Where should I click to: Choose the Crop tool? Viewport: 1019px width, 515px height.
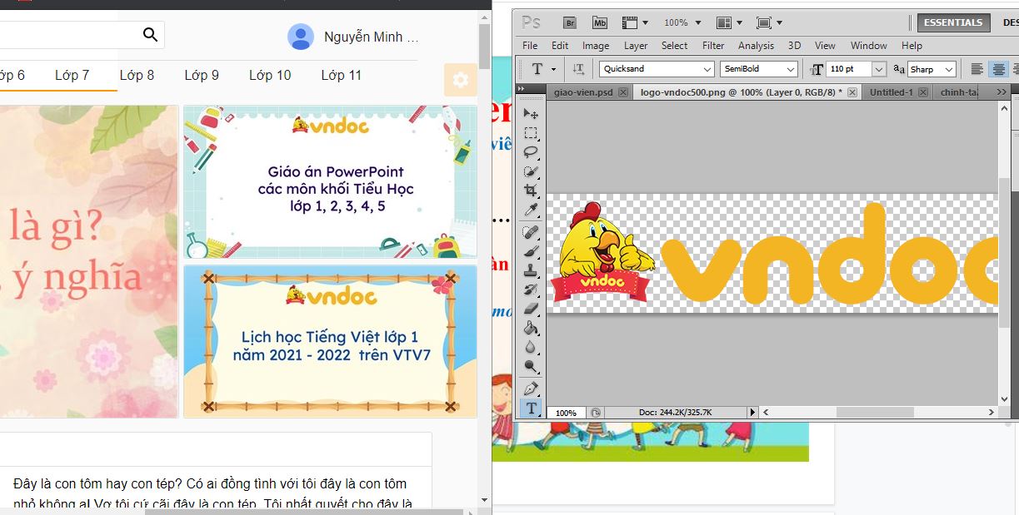pyautogui.click(x=531, y=191)
